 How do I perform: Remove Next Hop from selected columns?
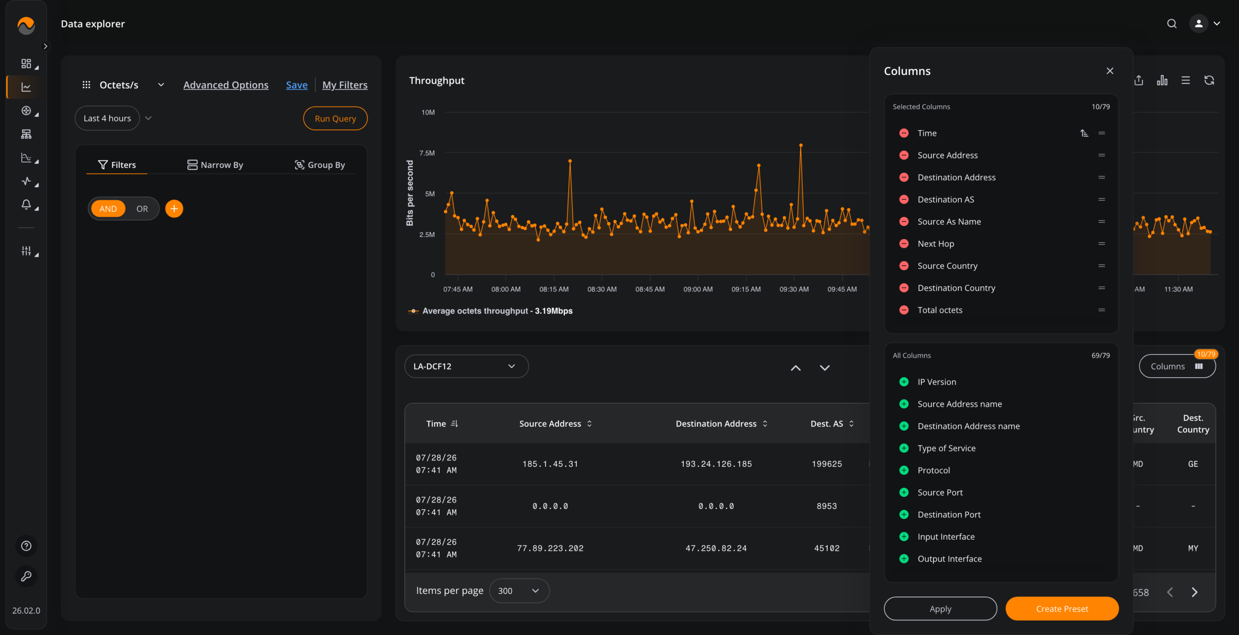click(904, 244)
